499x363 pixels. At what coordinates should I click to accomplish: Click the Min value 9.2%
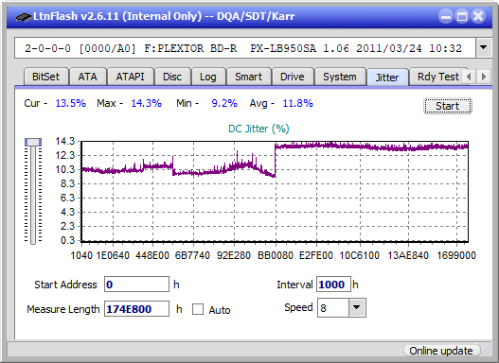pos(224,103)
